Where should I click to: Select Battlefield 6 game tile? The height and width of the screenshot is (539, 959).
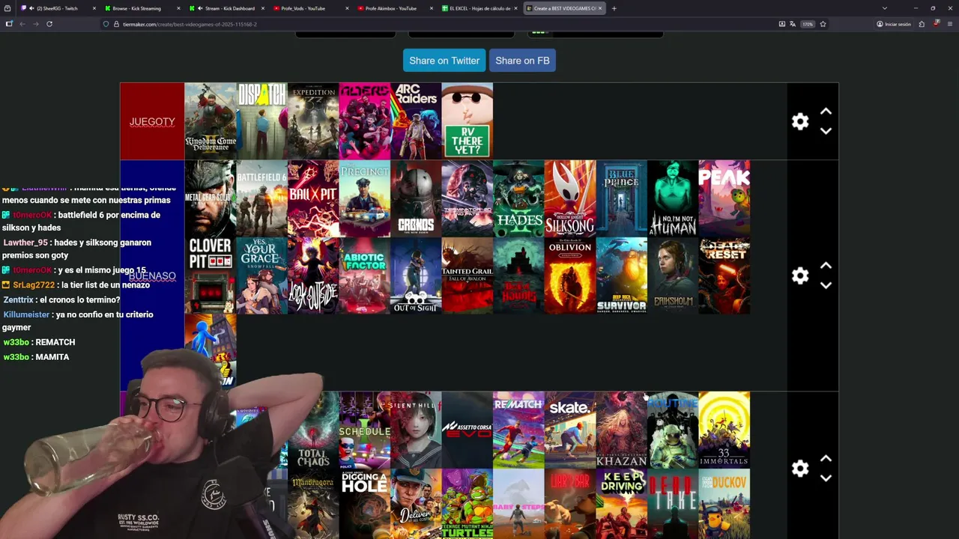(261, 198)
